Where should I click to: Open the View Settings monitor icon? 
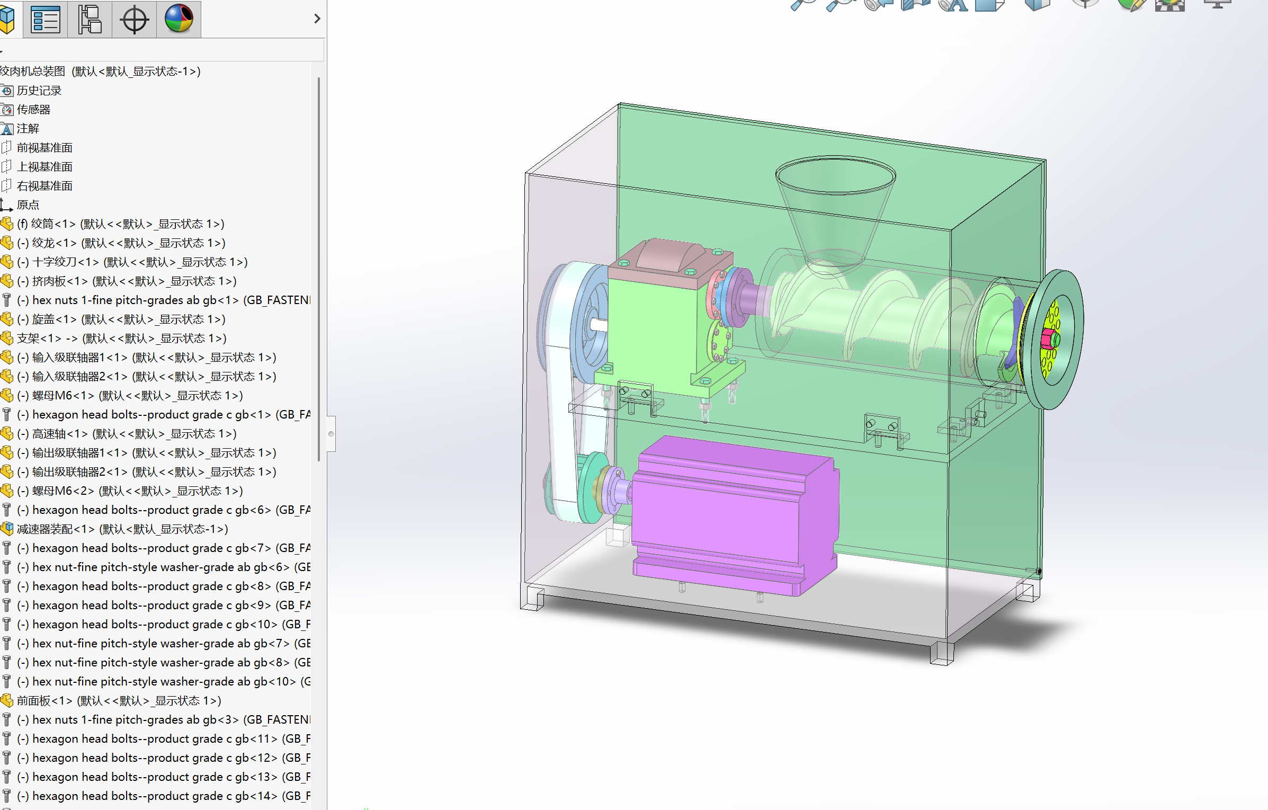pyautogui.click(x=1217, y=5)
